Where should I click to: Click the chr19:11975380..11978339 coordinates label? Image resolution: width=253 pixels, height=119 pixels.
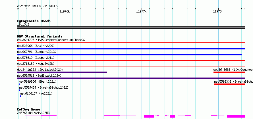(x=38, y=6)
